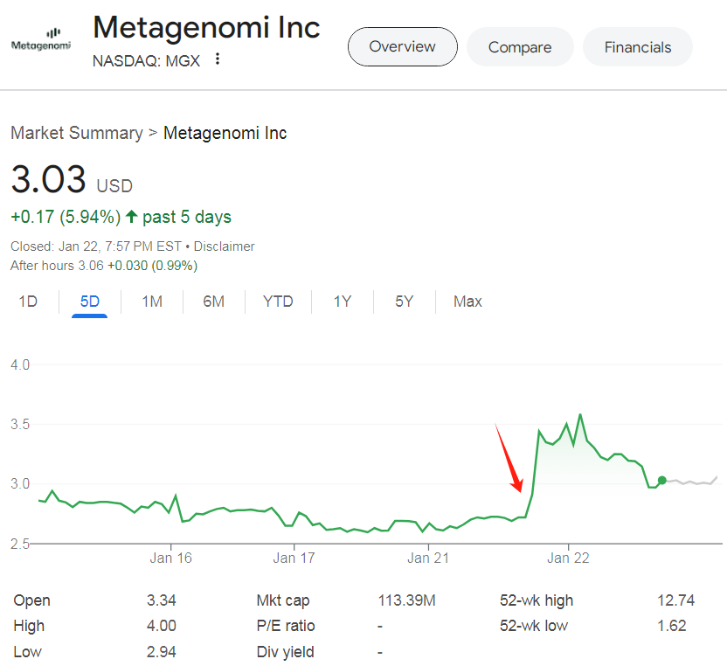Open the Compare tab
727x666 pixels.
tap(520, 47)
